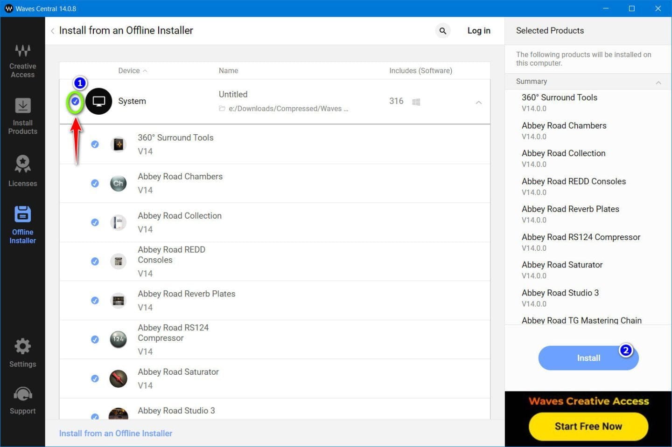Minimize the Waves Central window
This screenshot has height=447, width=672.
pos(606,8)
